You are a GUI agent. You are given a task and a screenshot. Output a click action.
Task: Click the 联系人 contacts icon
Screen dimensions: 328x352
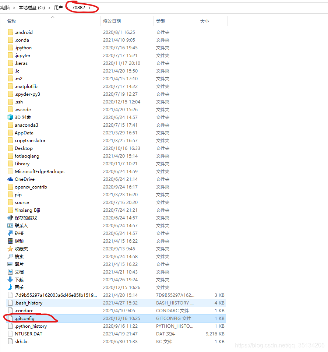(10, 225)
